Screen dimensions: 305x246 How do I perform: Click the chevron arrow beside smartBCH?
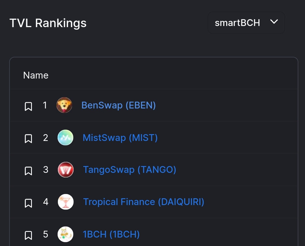click(274, 21)
